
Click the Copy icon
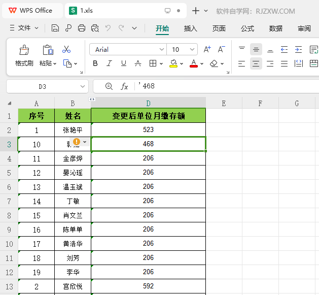pyautogui.click(x=67, y=63)
